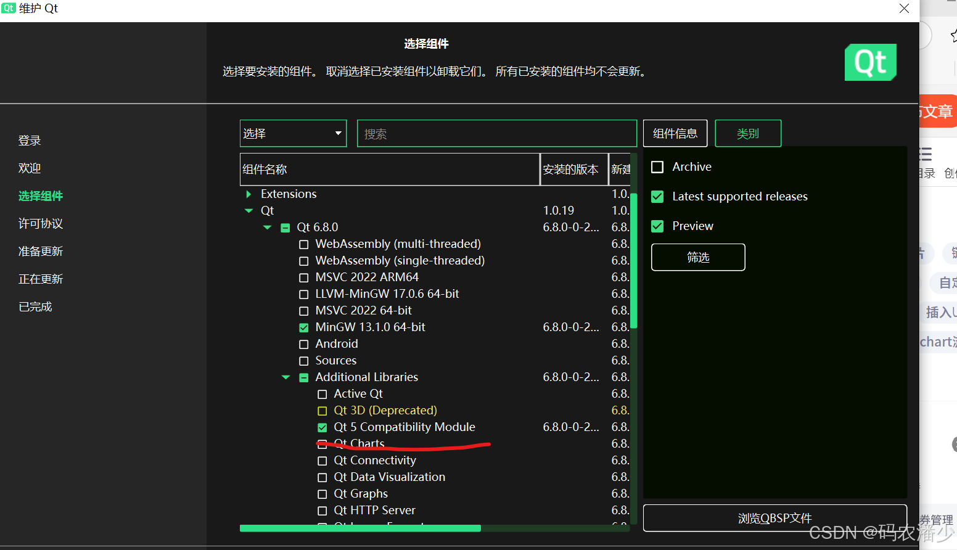Click the 文章 button in the browser window
The image size is (957, 550).
pyautogui.click(x=938, y=111)
